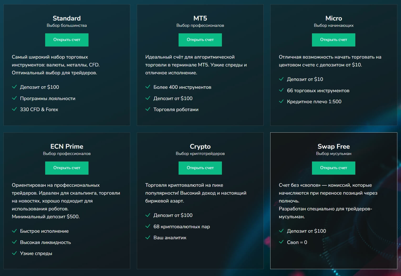Open account button under Crypto card
This screenshot has width=401, height=276.
[200, 168]
